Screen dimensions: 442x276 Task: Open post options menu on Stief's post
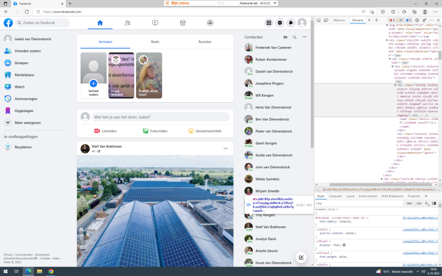tap(225, 148)
